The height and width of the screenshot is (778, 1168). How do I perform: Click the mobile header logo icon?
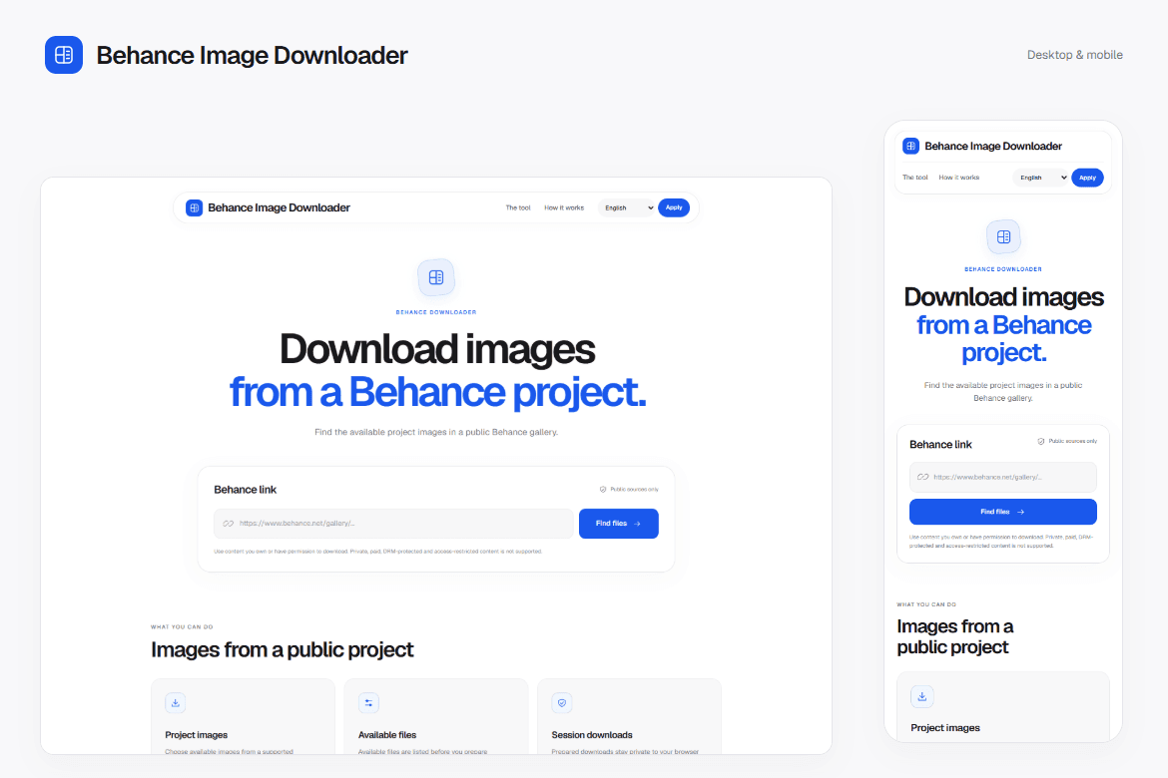910,146
